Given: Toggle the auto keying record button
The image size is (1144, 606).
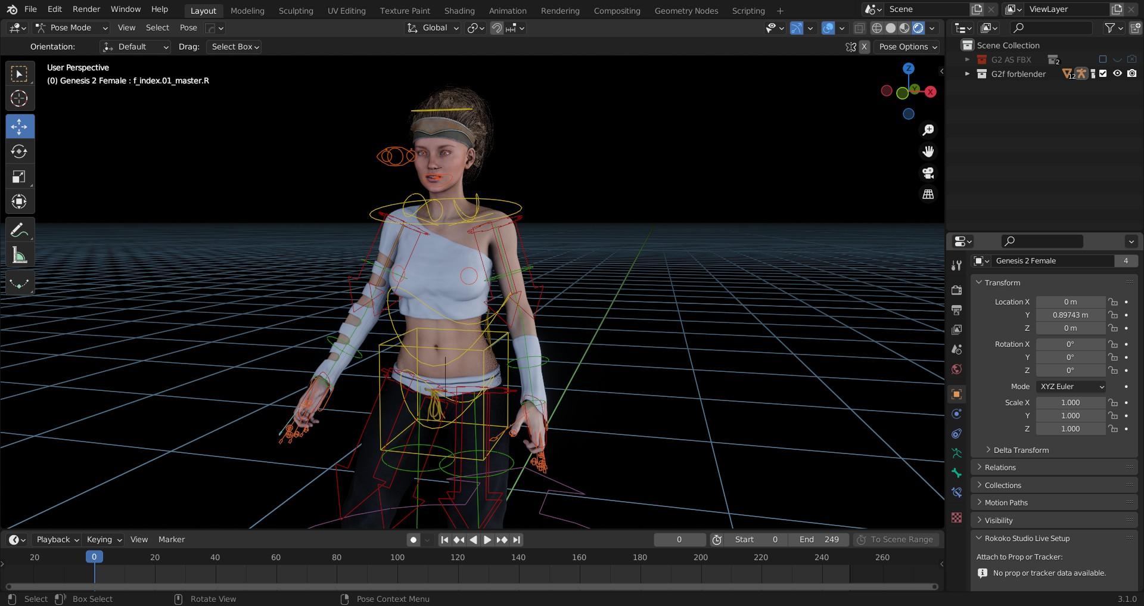Looking at the screenshot, I should [413, 540].
